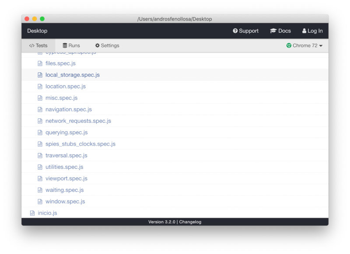Open the navigation.spec.js spec
Image resolution: width=350 pixels, height=254 pixels.
68,109
